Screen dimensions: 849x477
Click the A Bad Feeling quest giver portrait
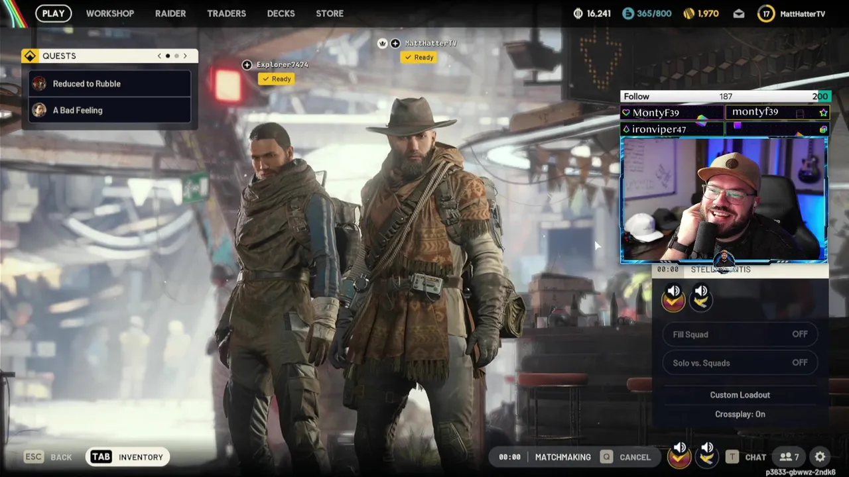[40, 110]
